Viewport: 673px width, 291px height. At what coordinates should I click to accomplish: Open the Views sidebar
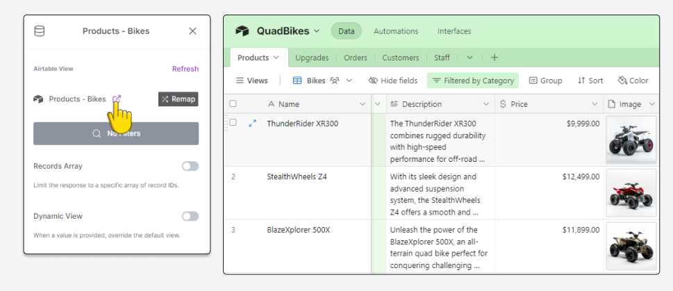coord(252,81)
